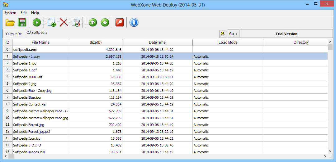Sort by Size(b) column header

(96, 43)
